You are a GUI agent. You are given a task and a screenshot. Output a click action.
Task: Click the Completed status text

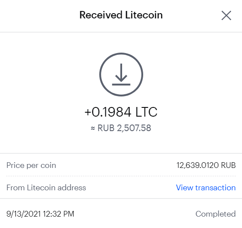[x=216, y=214]
